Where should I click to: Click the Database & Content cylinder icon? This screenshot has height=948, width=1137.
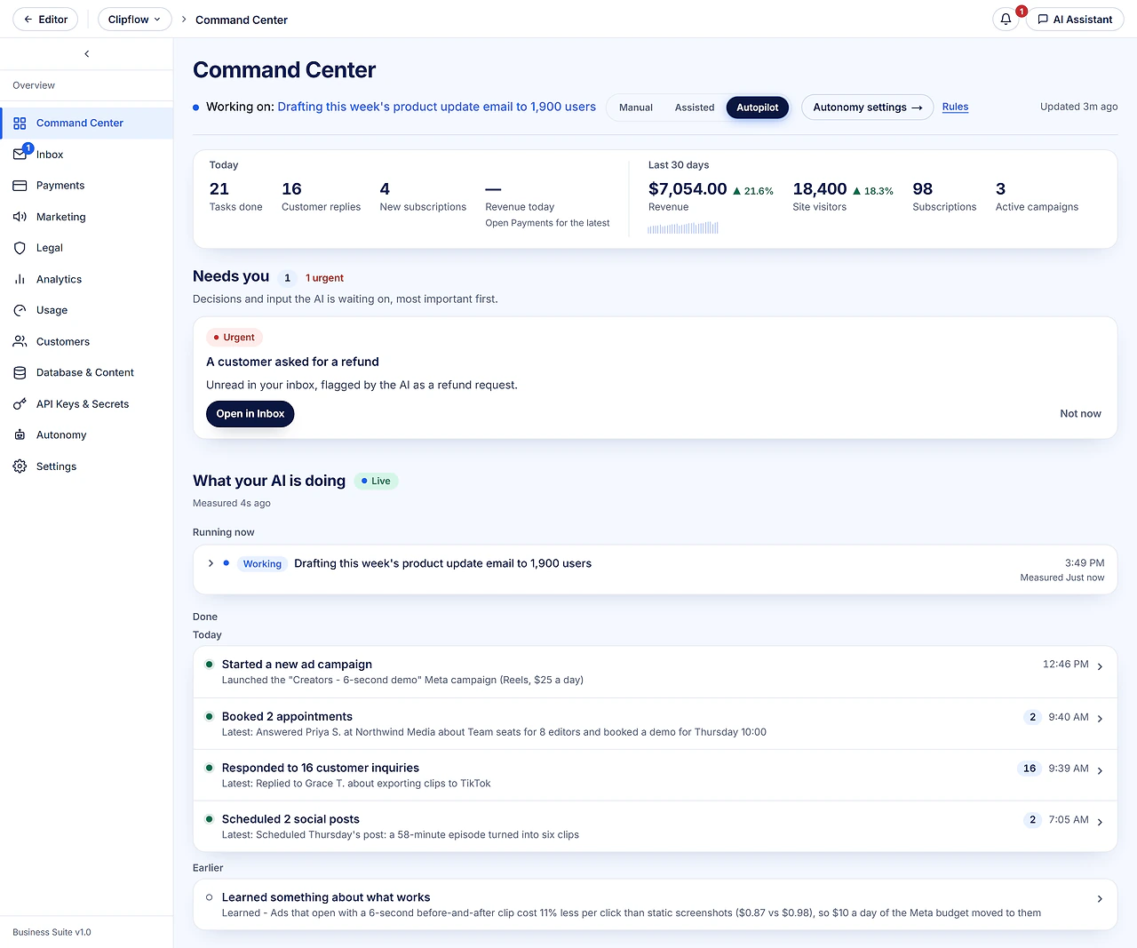click(20, 373)
